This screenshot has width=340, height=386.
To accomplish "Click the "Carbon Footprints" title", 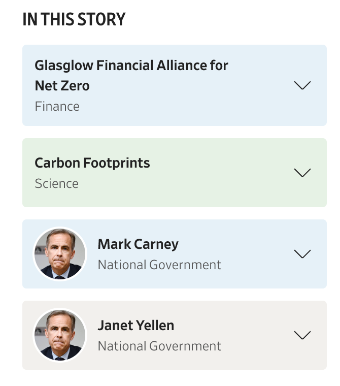I will pos(92,163).
